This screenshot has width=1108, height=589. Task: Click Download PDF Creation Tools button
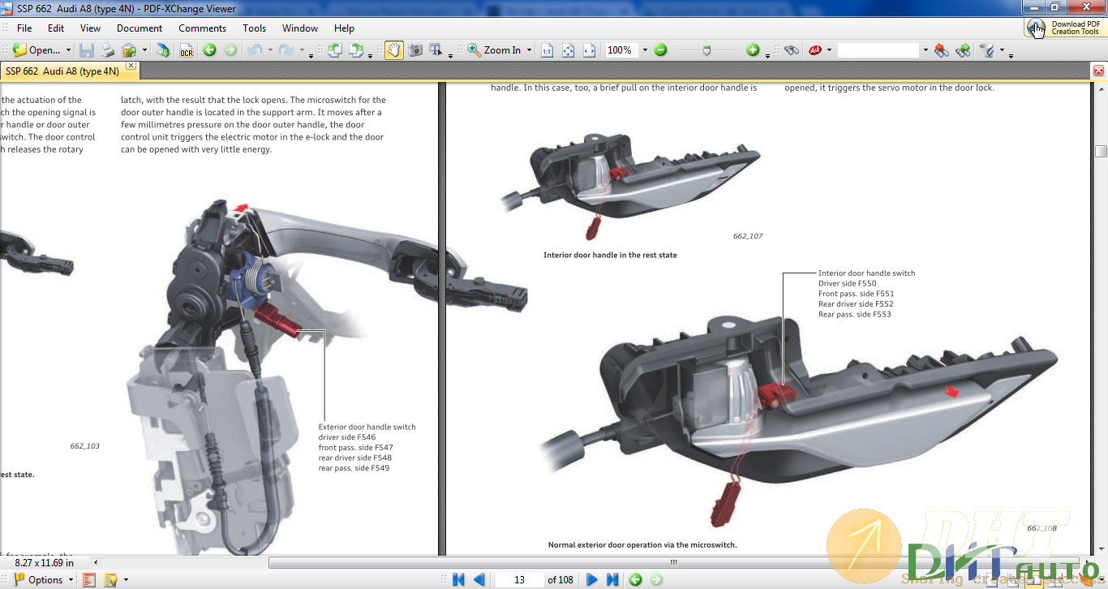(x=1065, y=28)
